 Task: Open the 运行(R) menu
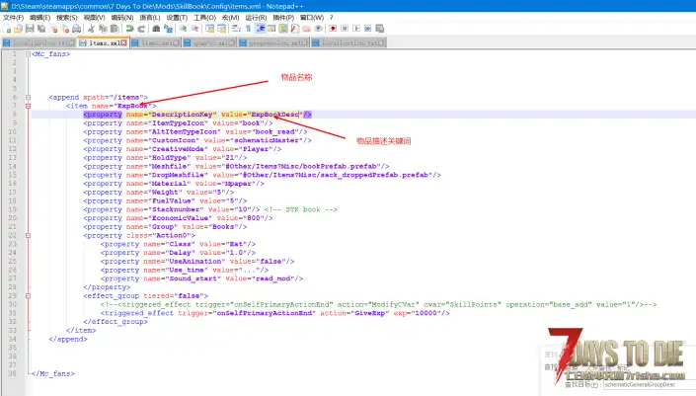(x=256, y=18)
